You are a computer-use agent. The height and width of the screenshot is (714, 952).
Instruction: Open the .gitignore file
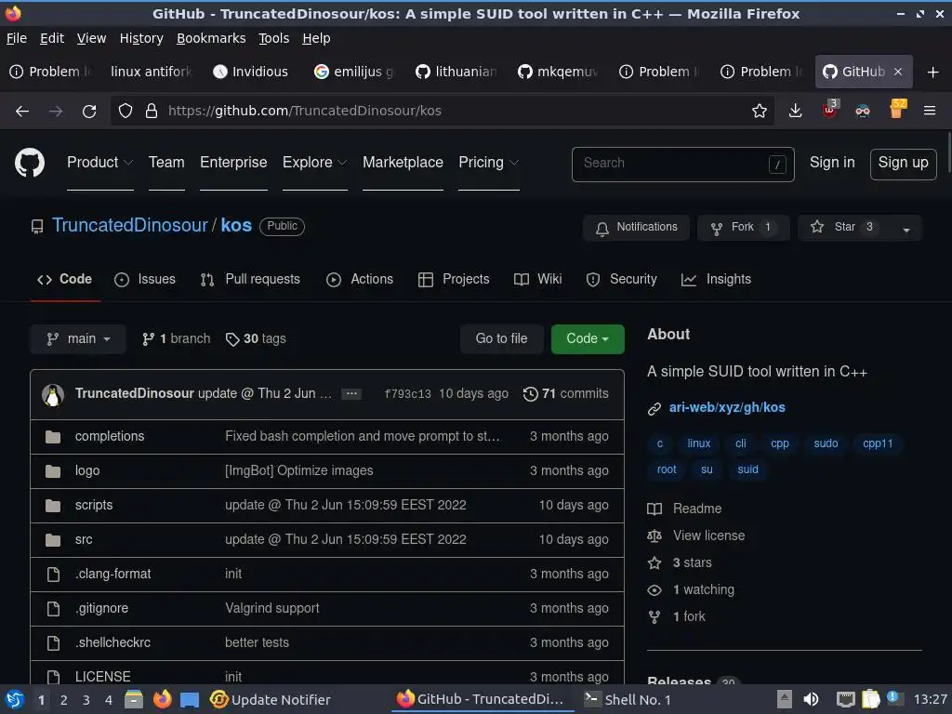(x=101, y=608)
